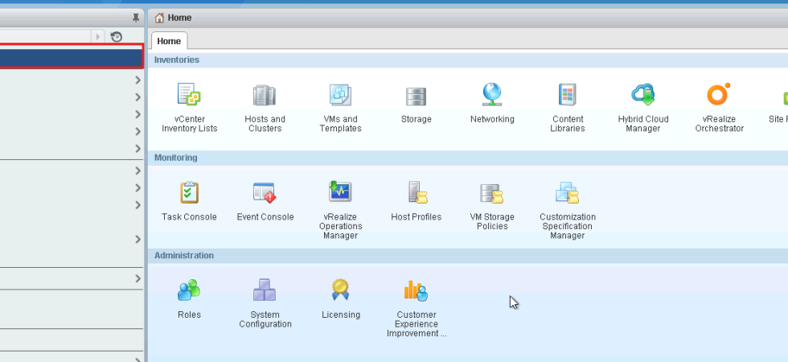Viewport: 788px width, 362px height.
Task: Open VMs and Templates
Action: point(340,107)
